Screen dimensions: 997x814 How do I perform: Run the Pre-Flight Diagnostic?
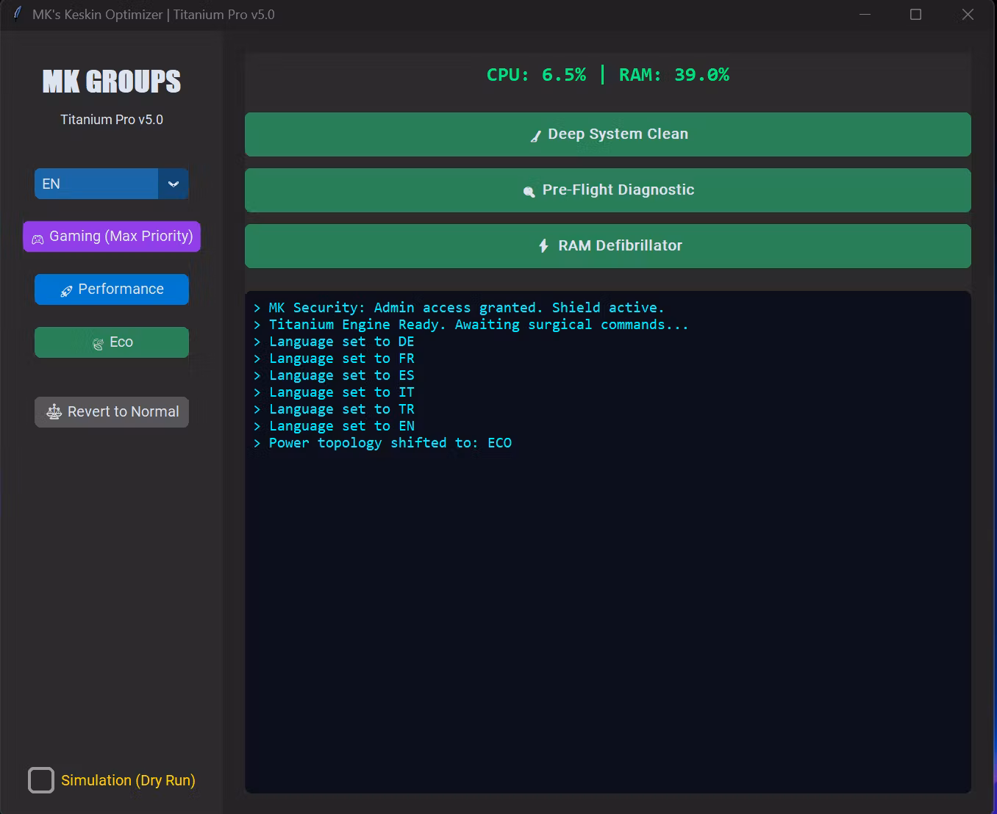click(607, 190)
